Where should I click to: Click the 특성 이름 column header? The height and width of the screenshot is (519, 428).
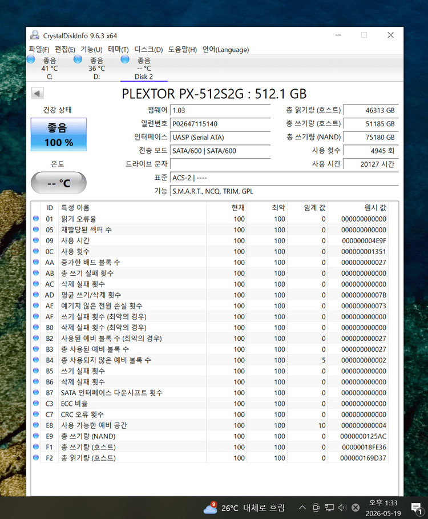coord(132,207)
